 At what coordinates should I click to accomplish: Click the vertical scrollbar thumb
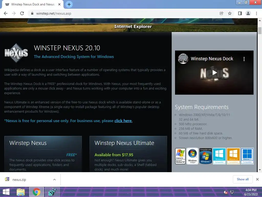coord(260,31)
